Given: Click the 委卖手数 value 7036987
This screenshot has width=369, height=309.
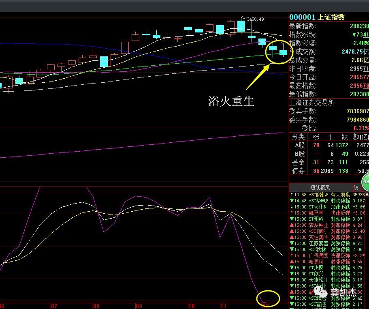Looking at the screenshot, I should point(358,111).
